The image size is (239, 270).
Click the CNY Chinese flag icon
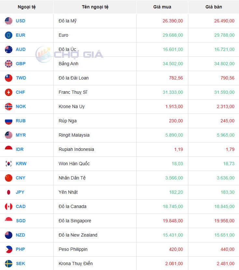(8, 178)
